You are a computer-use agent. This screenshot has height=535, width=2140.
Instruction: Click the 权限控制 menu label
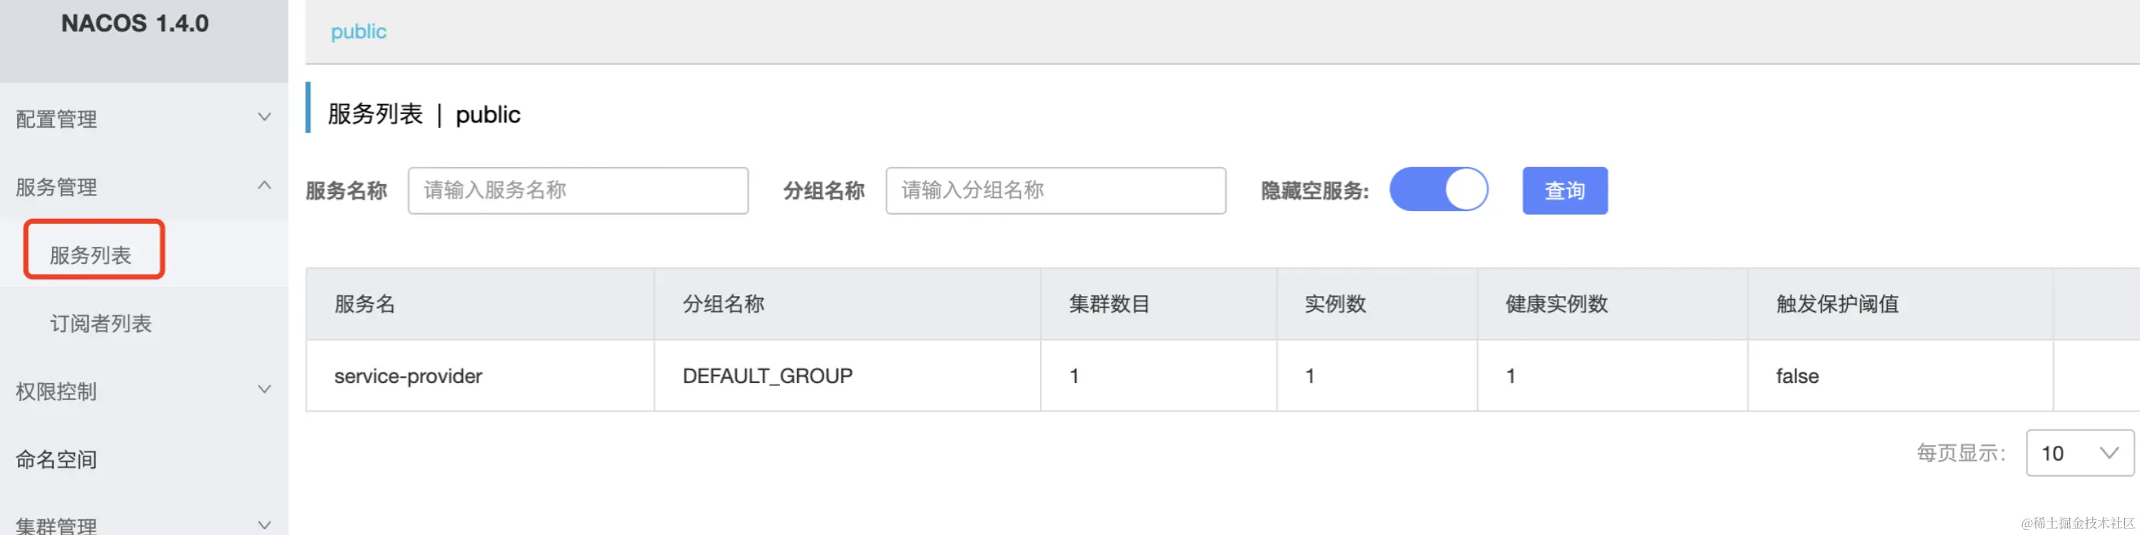[x=56, y=391]
